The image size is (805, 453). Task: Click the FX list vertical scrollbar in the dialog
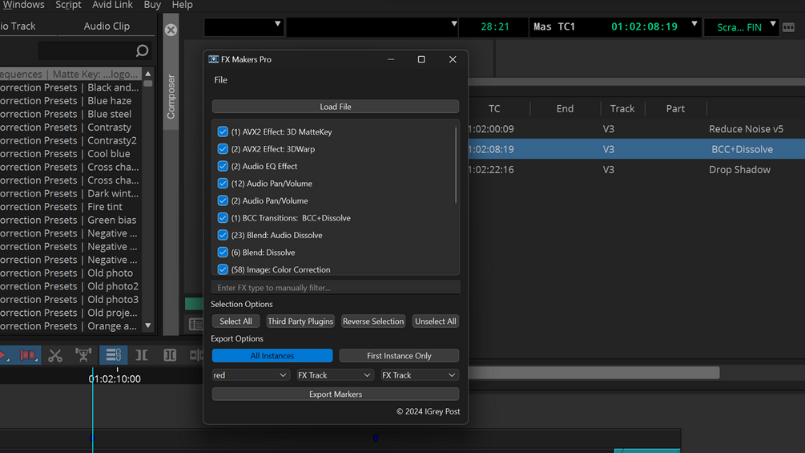(x=456, y=165)
